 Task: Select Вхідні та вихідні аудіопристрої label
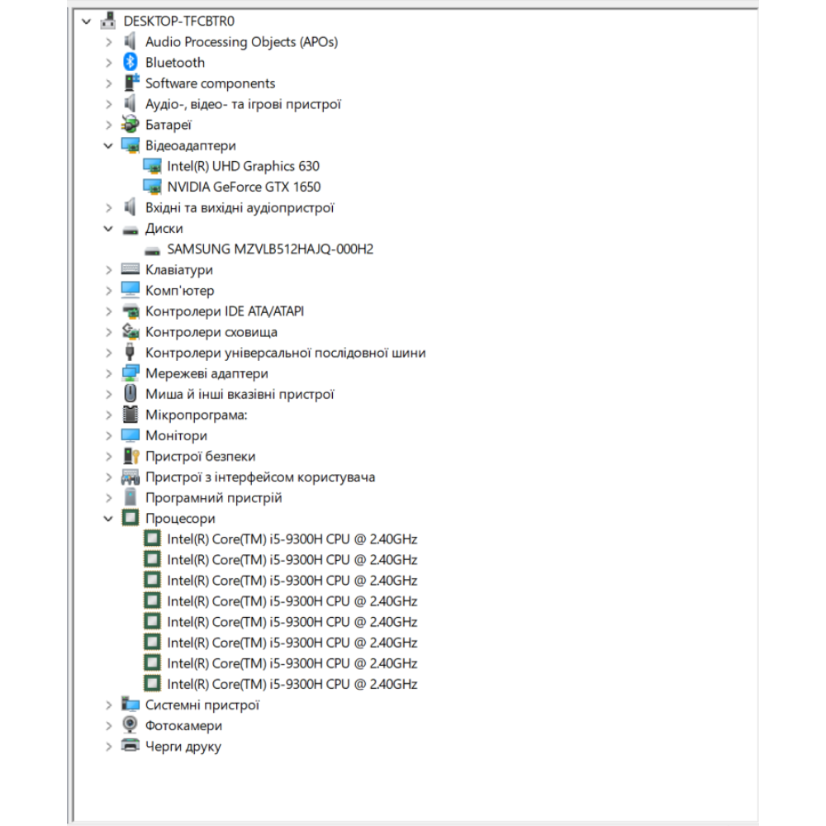click(x=240, y=208)
